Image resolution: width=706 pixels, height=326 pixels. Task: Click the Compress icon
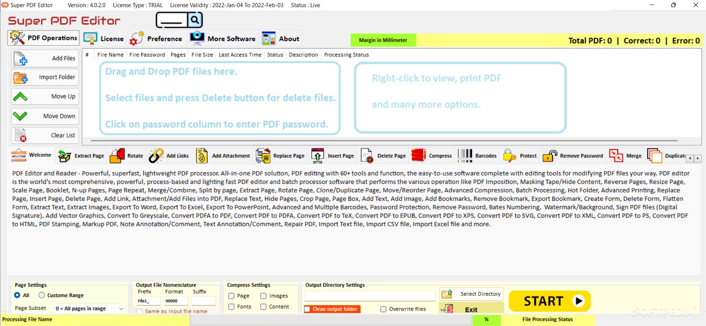tap(419, 155)
